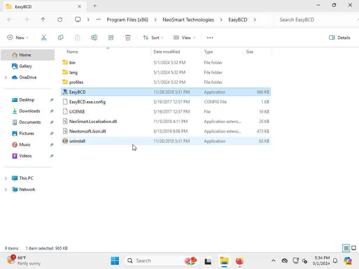Select the lang folder row
The height and width of the screenshot is (269, 359).
pos(166,72)
